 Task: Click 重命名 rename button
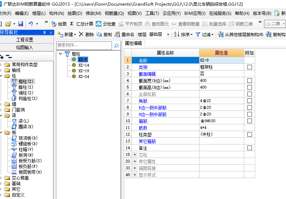click(124, 34)
